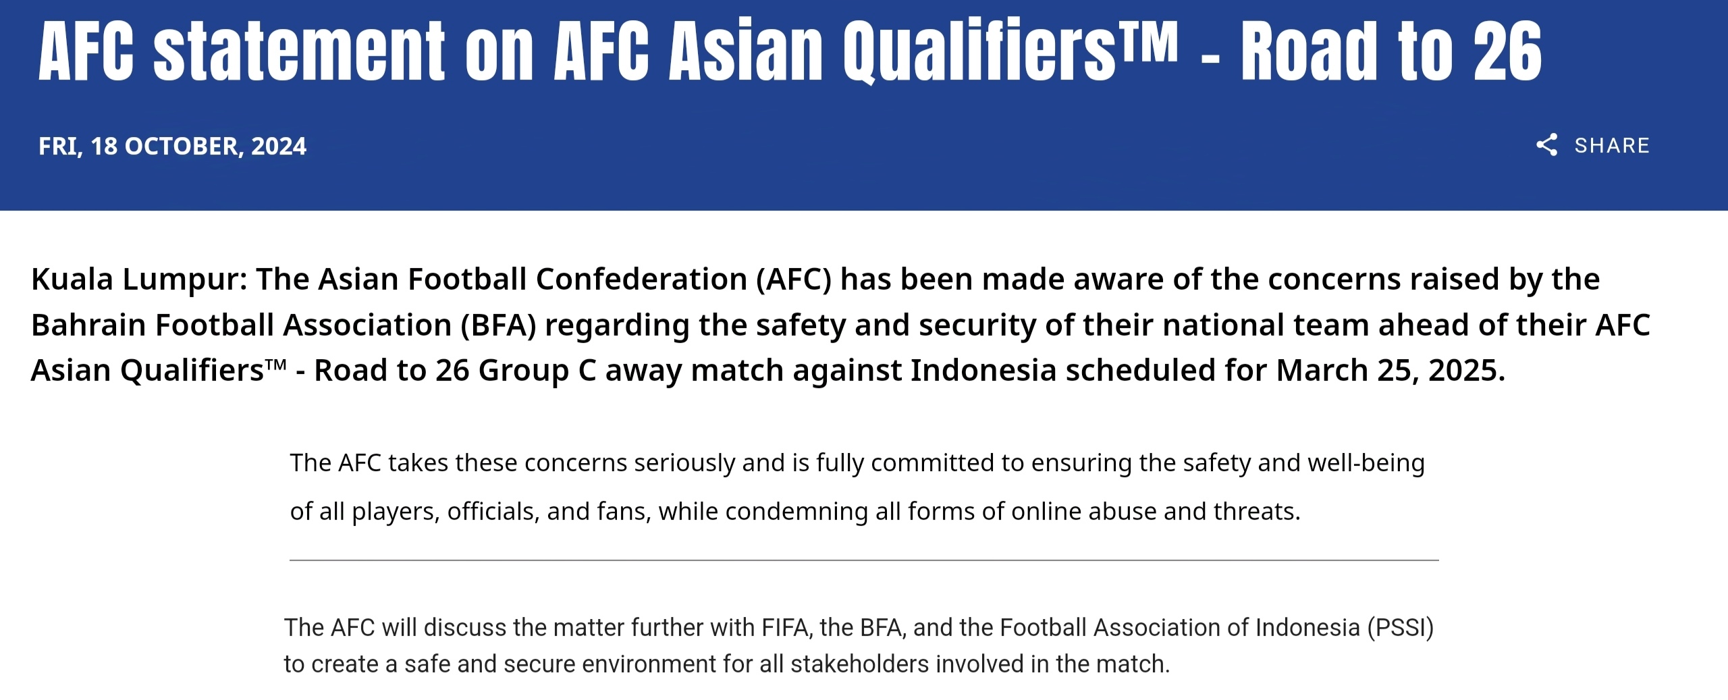This screenshot has height=700, width=1728.
Task: Click the horizontal divider under the quote
Action: coord(864,560)
